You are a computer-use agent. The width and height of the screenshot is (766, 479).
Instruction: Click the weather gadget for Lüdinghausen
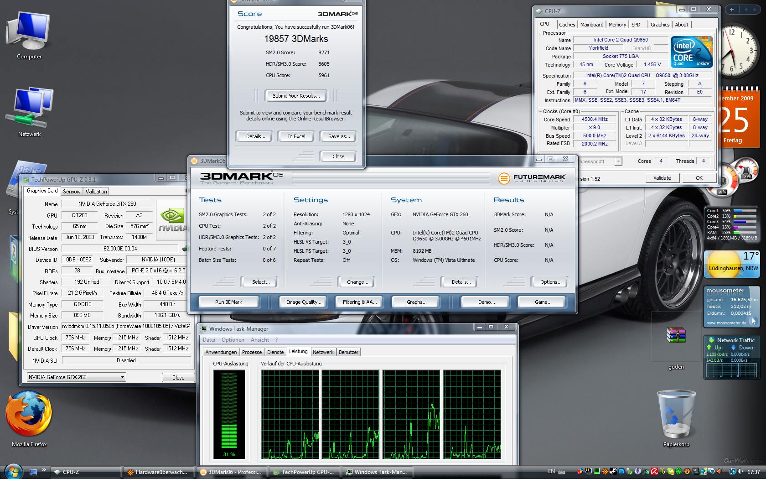point(732,264)
